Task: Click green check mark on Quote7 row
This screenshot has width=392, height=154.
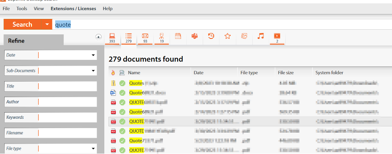Action: pyautogui.click(x=122, y=141)
